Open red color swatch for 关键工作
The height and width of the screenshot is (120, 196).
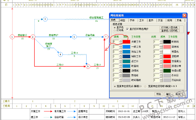click(x=127, y=42)
